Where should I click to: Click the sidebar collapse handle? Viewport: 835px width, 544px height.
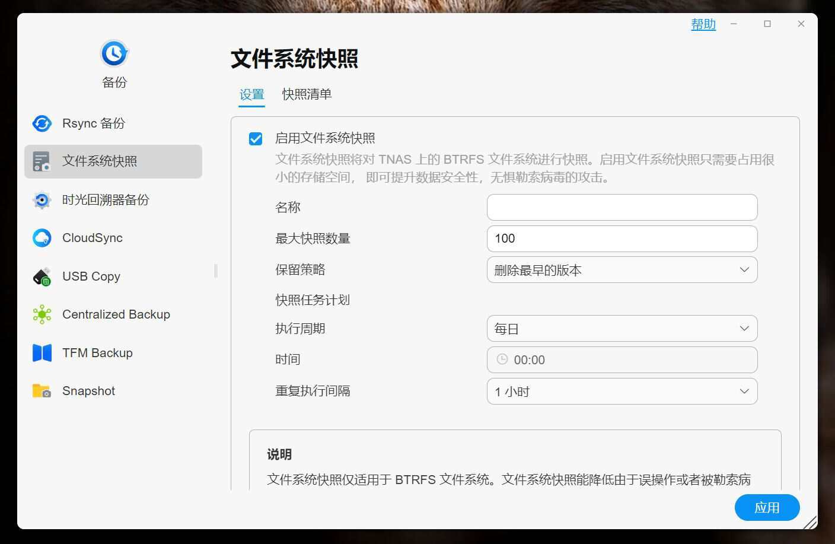click(216, 271)
